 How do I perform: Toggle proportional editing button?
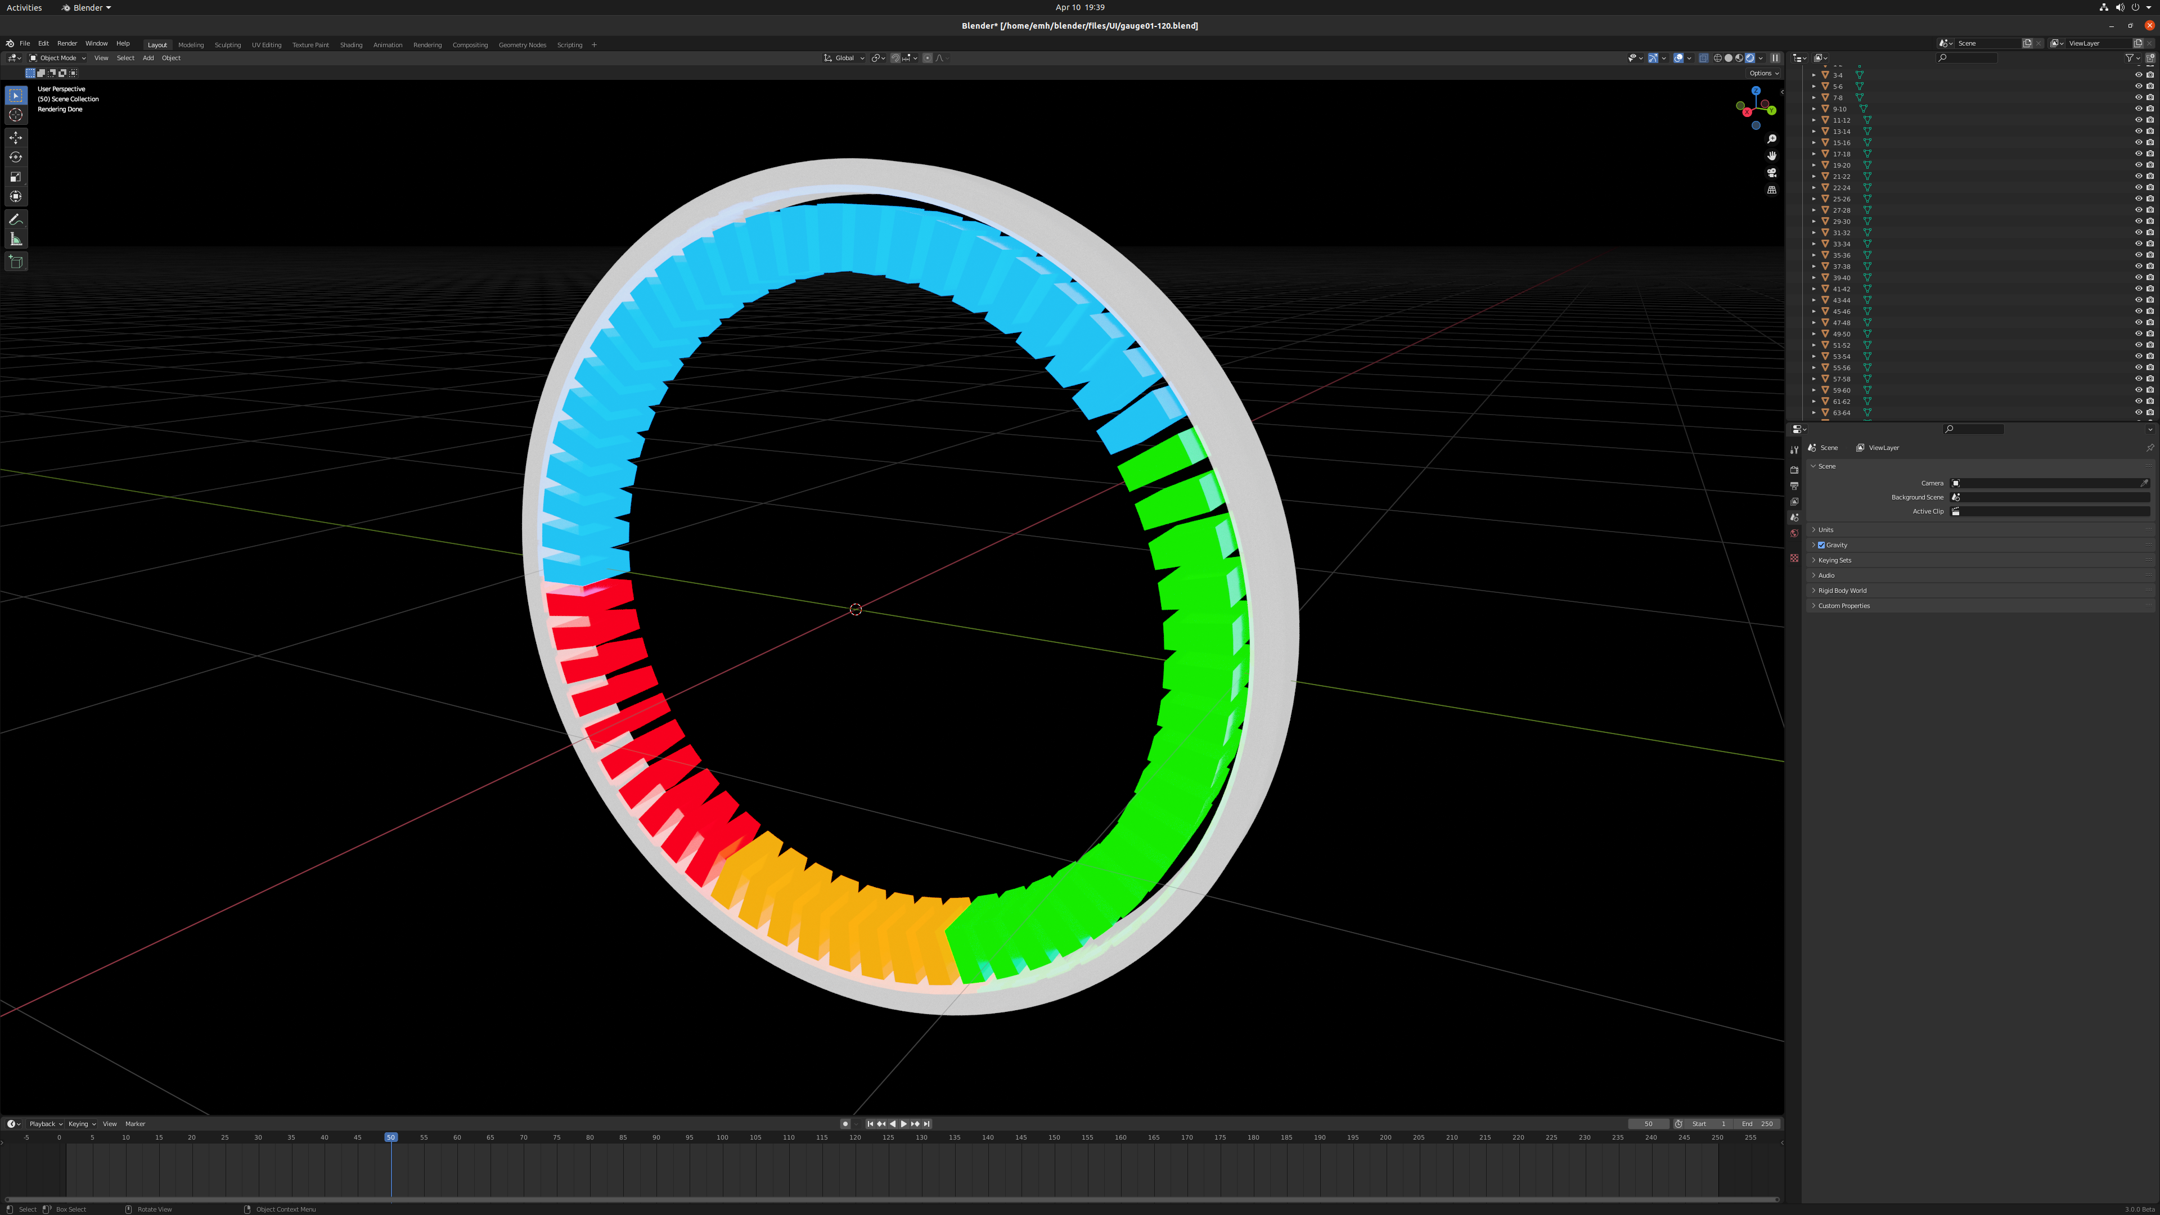pos(928,58)
